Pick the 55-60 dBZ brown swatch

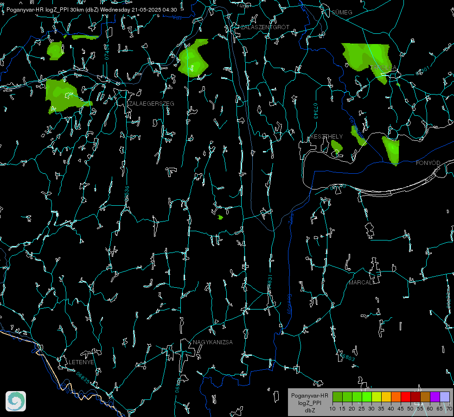(x=425, y=397)
